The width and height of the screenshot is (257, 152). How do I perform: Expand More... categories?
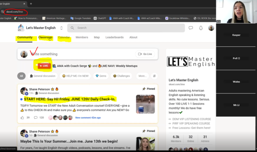pos(142,76)
